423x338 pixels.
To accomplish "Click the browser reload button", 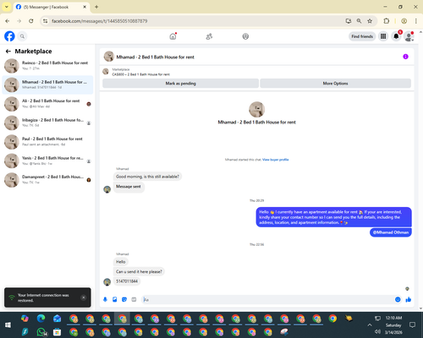I will [x=31, y=21].
